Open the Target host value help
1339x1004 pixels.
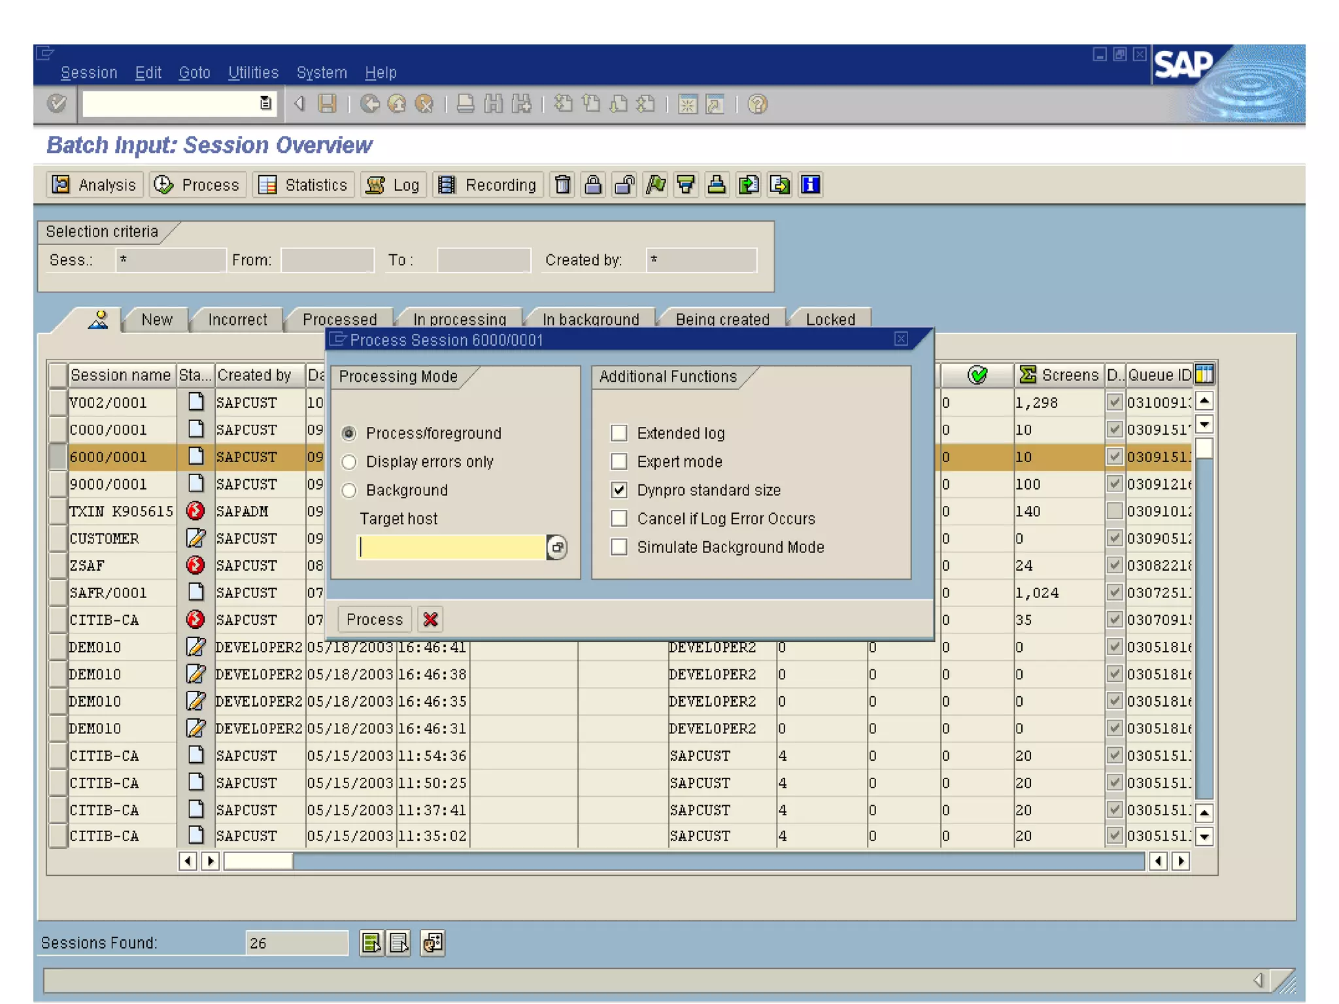[557, 547]
